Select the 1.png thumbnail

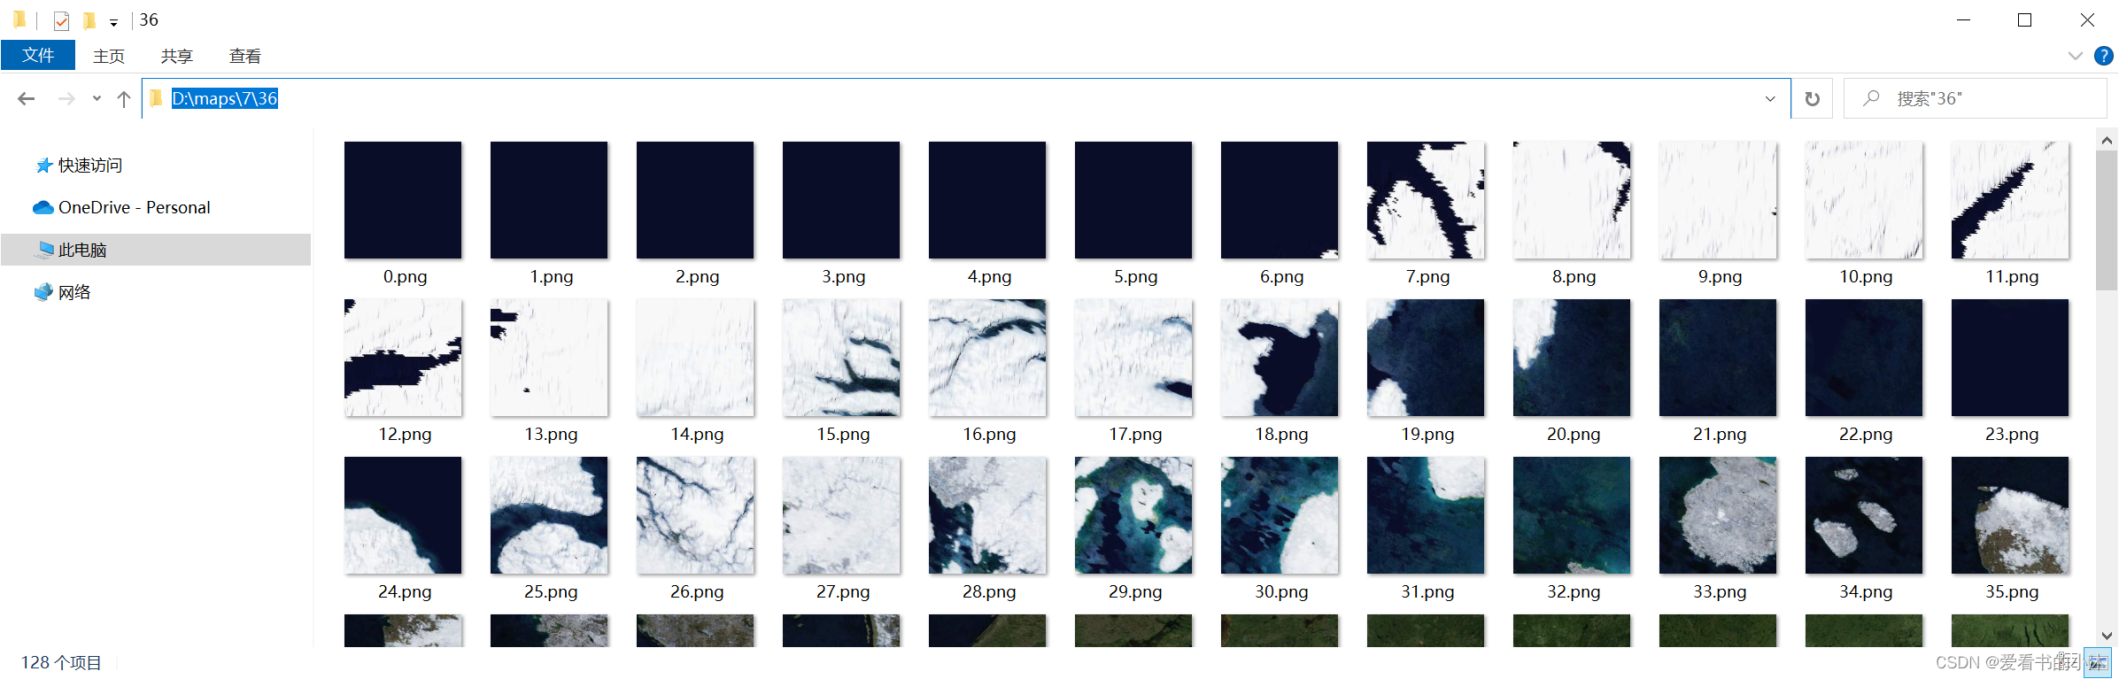point(549,200)
